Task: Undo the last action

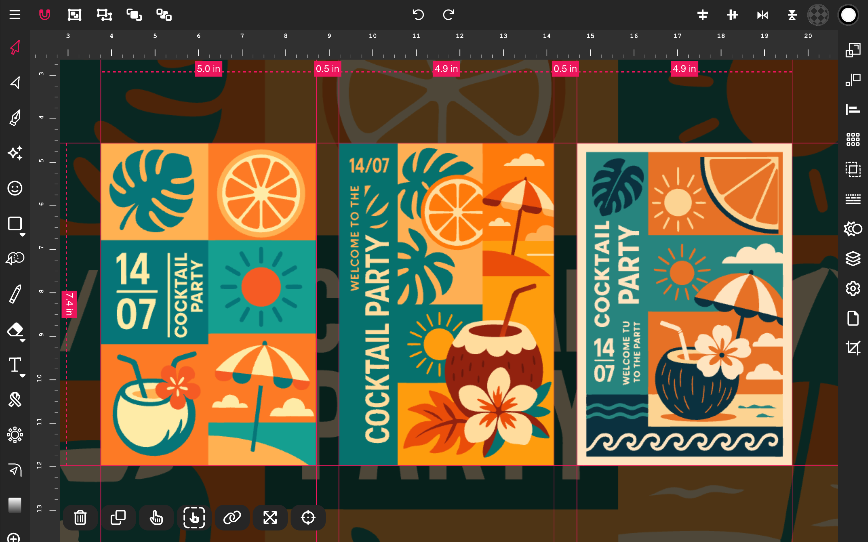Action: 418,15
